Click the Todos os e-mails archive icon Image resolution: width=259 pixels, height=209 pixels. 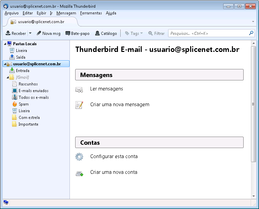click(x=15, y=97)
